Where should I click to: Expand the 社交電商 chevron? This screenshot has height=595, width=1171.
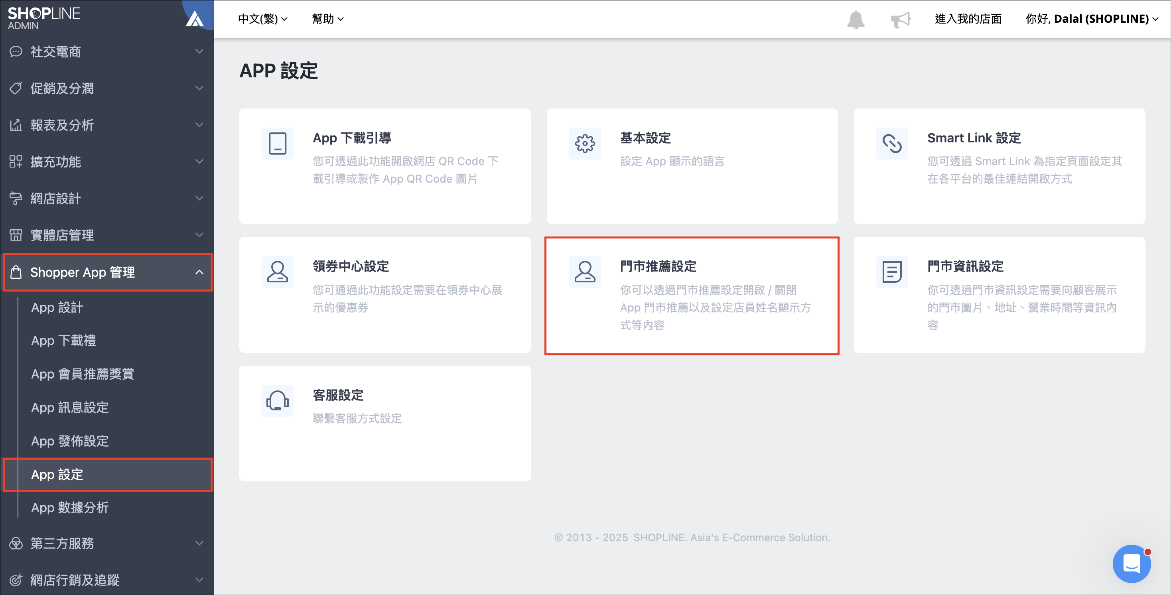[x=199, y=51]
